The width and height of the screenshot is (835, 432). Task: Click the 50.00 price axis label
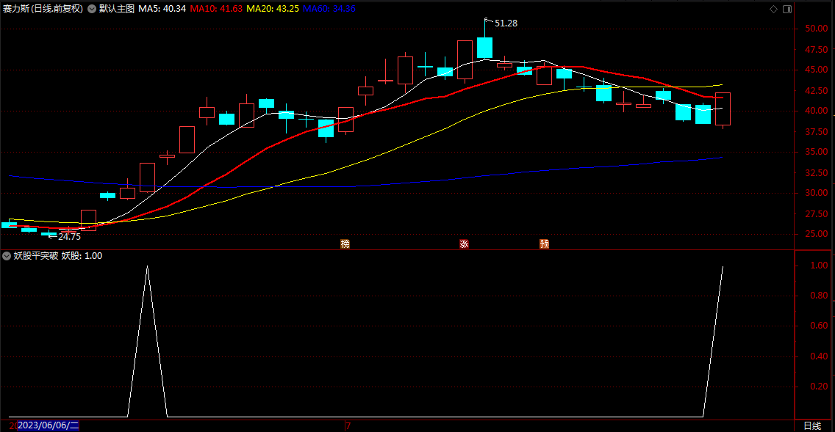[x=817, y=29]
